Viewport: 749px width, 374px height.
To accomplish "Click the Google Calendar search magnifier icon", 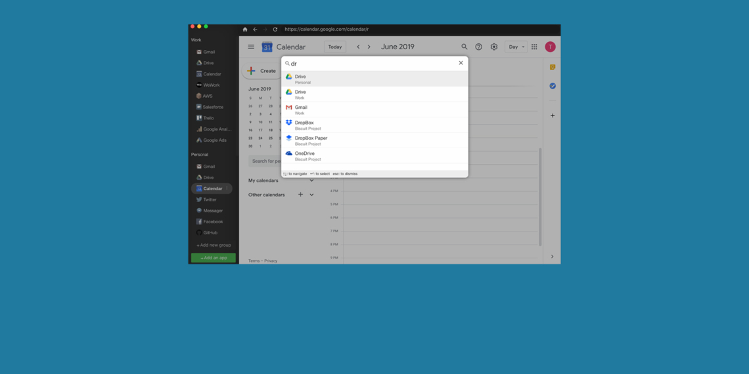I will pos(465,47).
